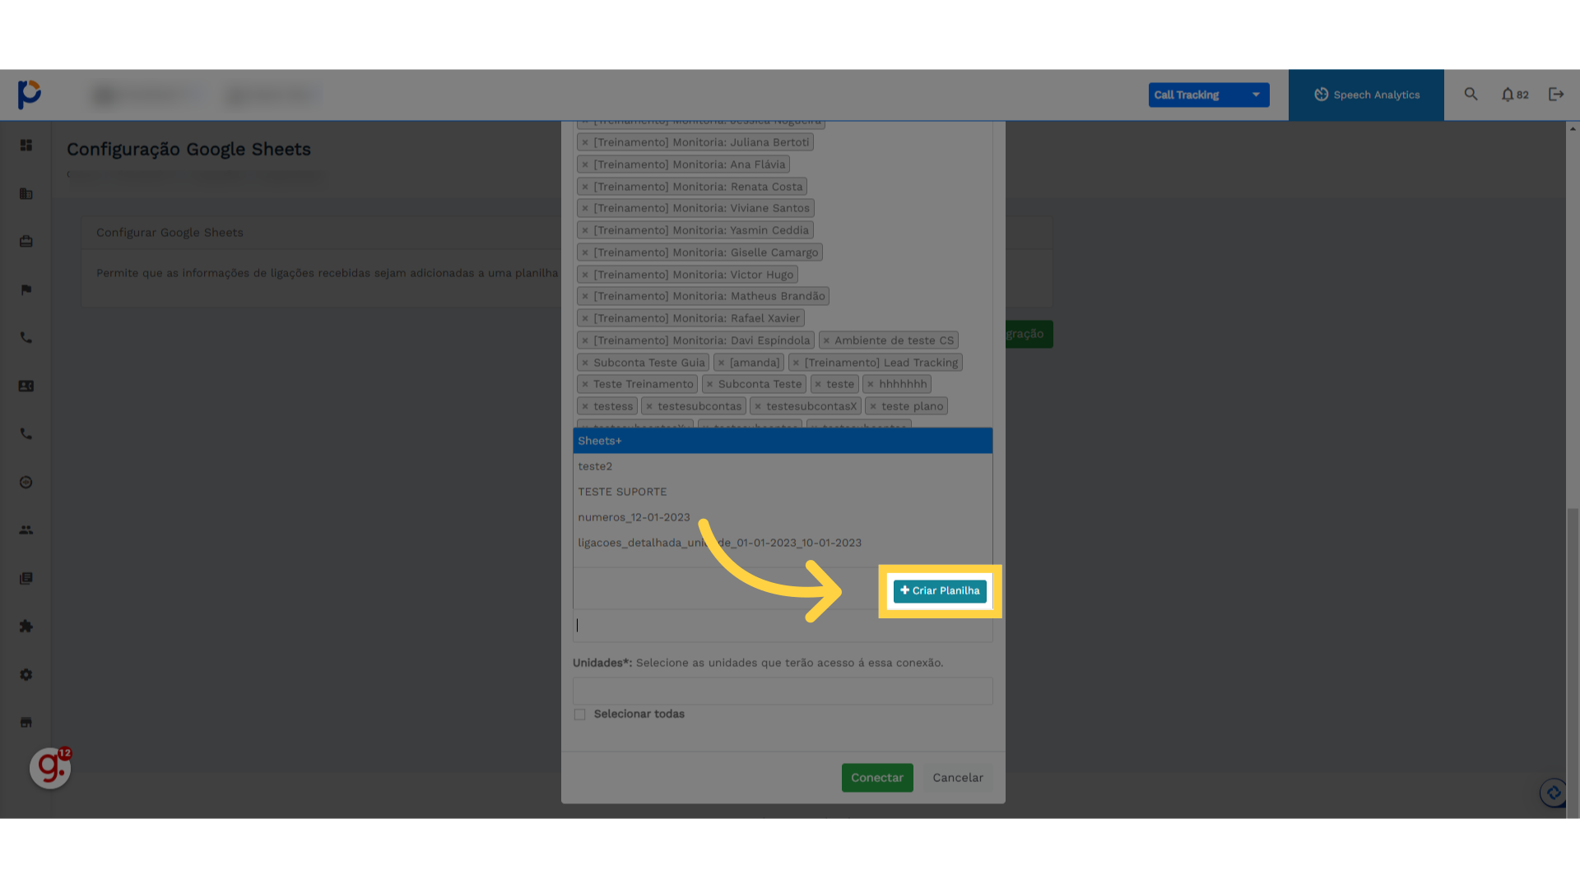Click the Criar Planilha button

tap(940, 591)
